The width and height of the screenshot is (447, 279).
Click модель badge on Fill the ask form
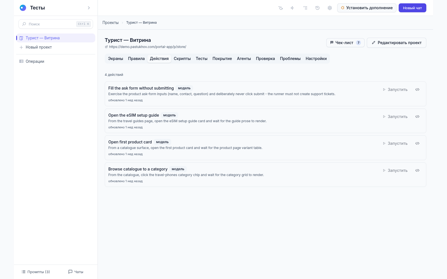pos(184,88)
